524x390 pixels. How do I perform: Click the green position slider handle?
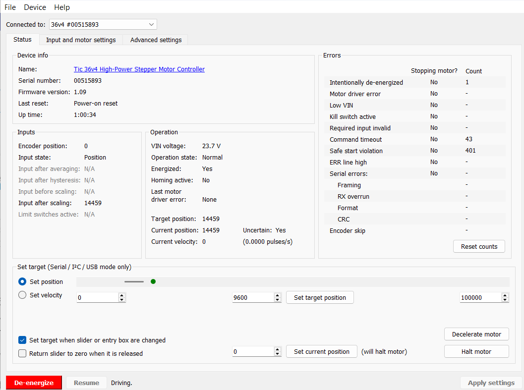(x=153, y=282)
